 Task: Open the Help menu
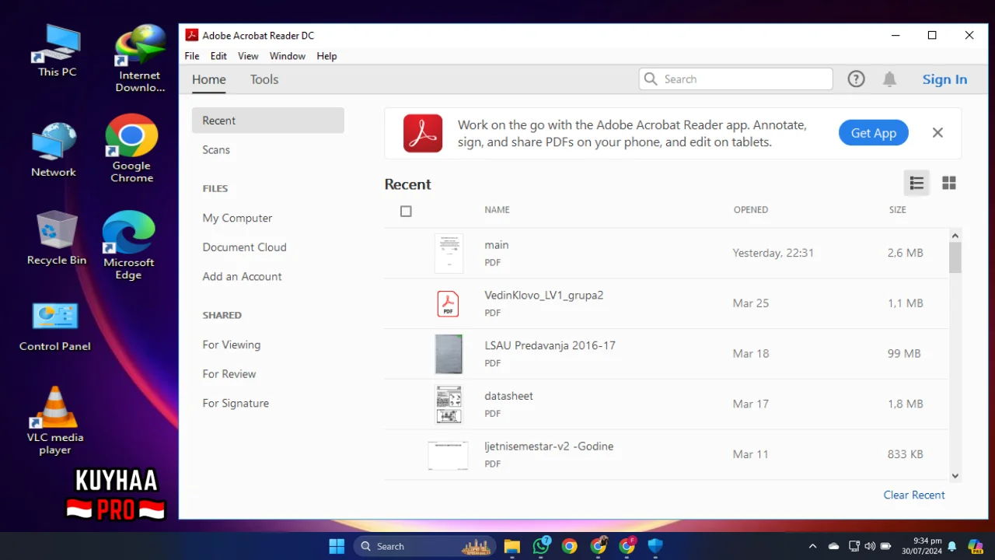tap(326, 56)
